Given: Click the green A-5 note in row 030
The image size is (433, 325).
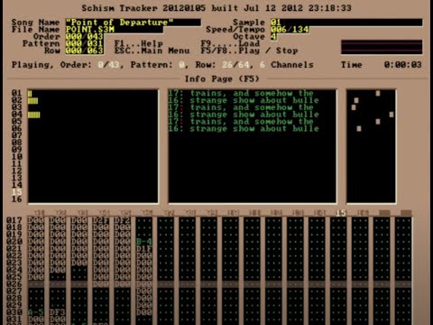Looking at the screenshot, I should pos(36,312).
